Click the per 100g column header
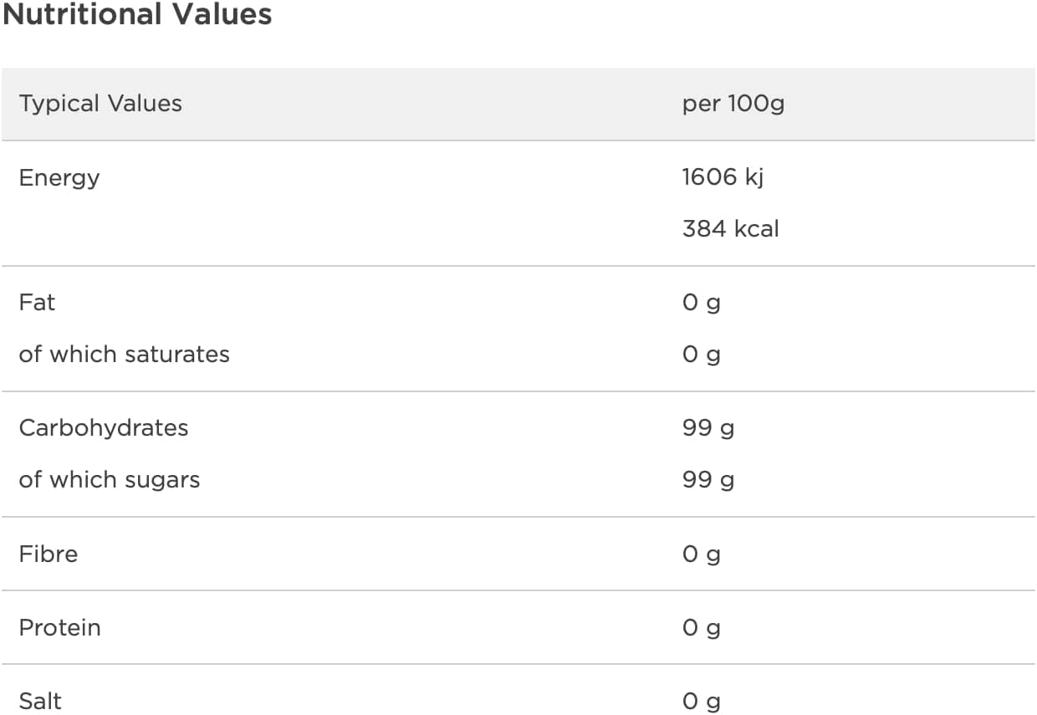 tap(733, 104)
